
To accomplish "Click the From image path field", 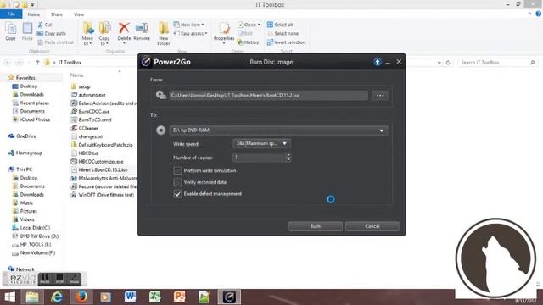I will pyautogui.click(x=268, y=96).
